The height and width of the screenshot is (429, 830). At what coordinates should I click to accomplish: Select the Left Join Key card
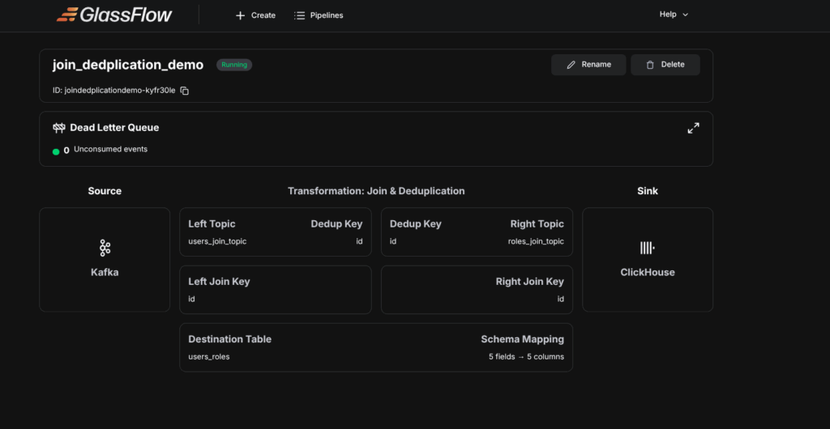pyautogui.click(x=275, y=290)
